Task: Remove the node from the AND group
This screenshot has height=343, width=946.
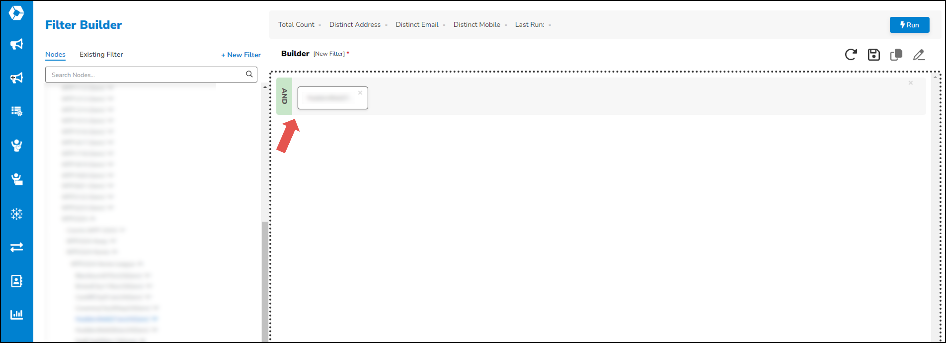Action: (x=360, y=93)
